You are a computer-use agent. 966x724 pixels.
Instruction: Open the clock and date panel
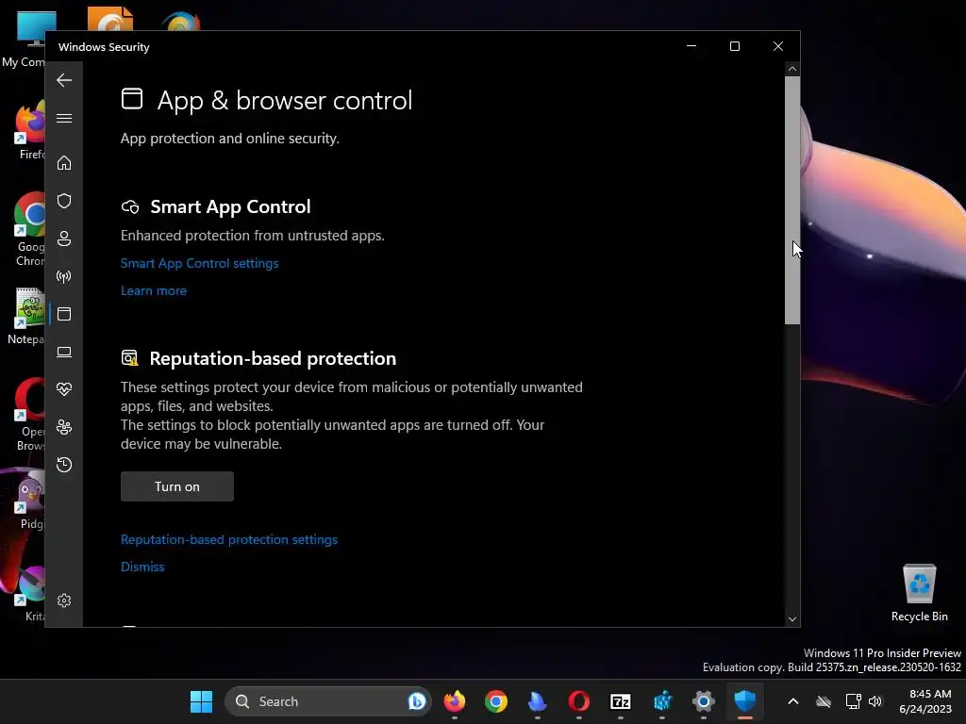coord(925,701)
